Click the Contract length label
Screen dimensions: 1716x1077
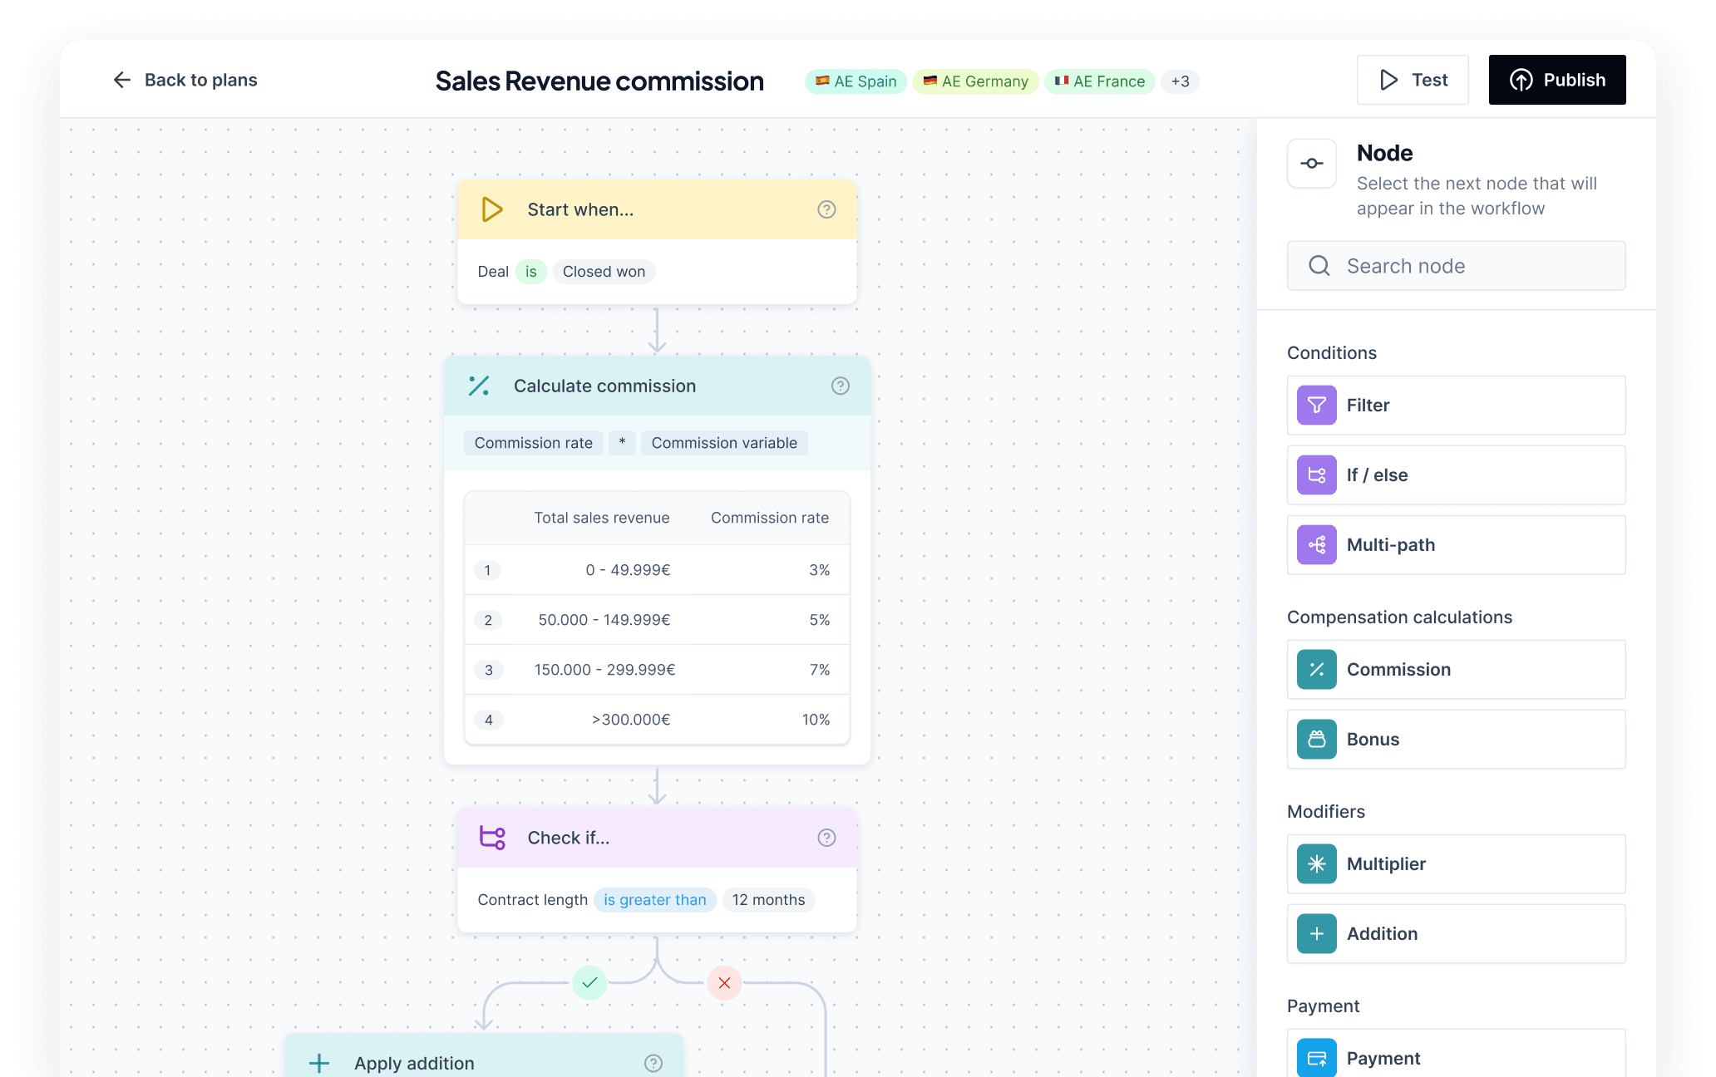[532, 900]
